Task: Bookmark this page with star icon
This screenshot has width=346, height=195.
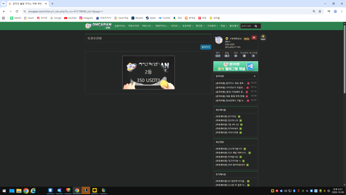Action: pos(320,11)
